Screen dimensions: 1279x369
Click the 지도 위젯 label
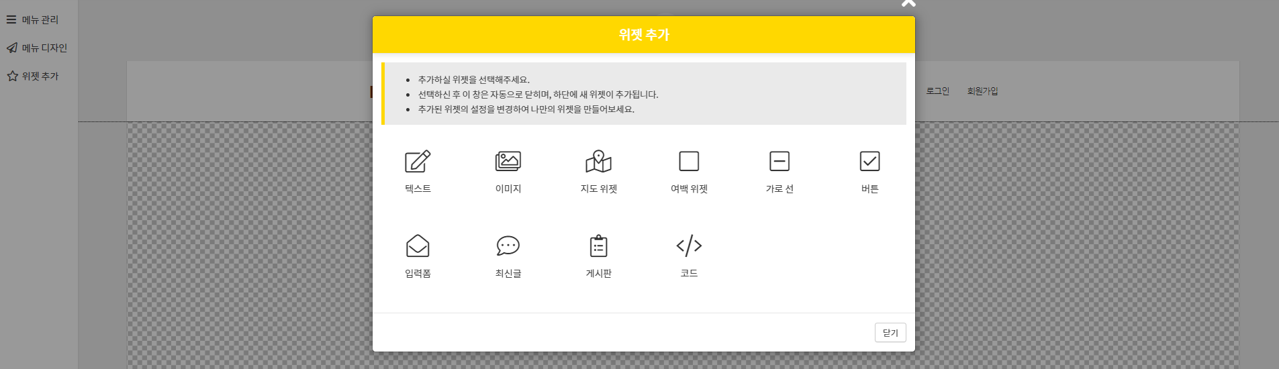coord(599,189)
